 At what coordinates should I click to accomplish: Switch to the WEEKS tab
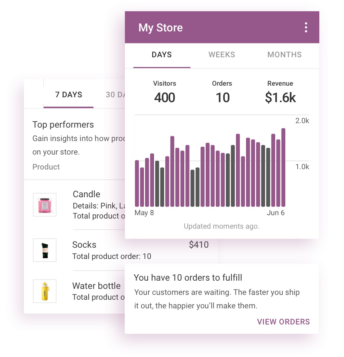click(x=222, y=55)
